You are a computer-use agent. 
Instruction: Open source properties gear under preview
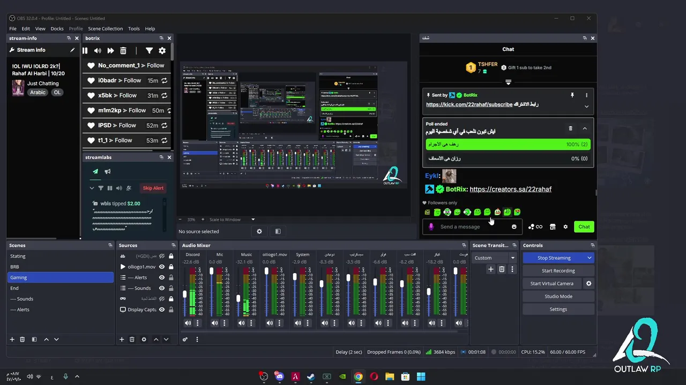pos(259,232)
